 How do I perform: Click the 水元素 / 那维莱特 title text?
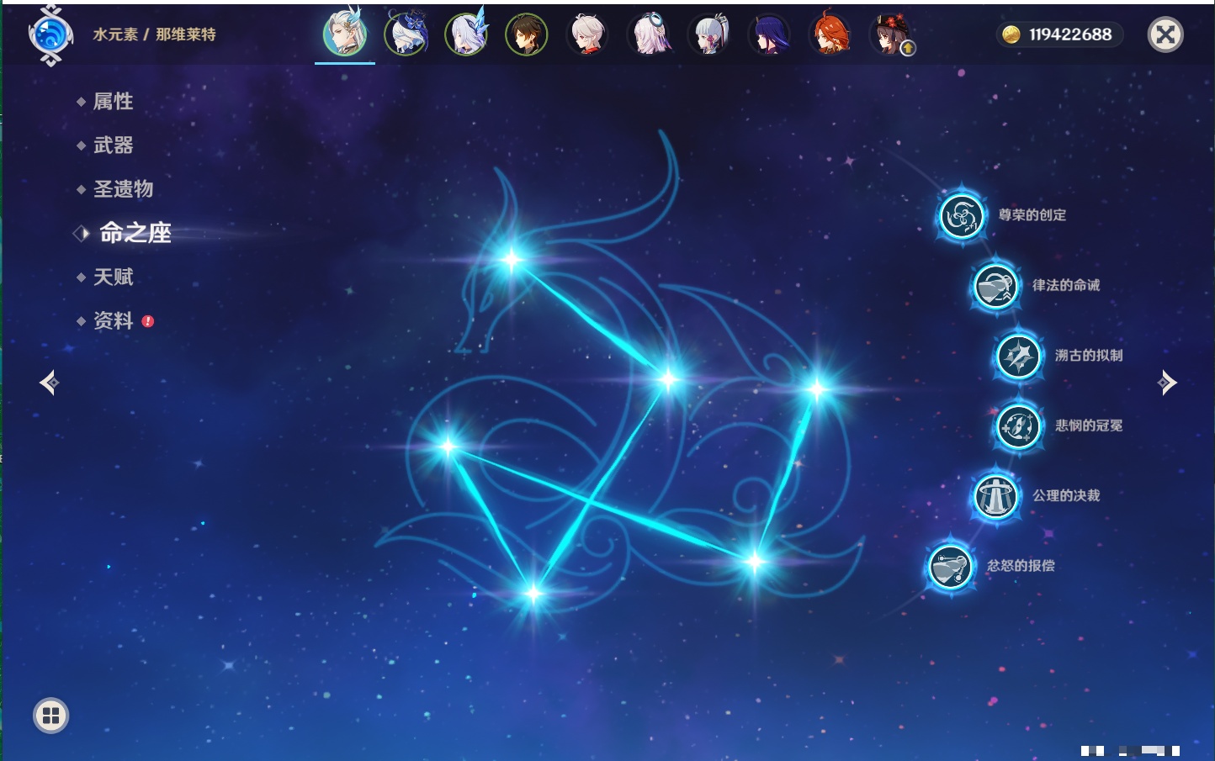[154, 34]
